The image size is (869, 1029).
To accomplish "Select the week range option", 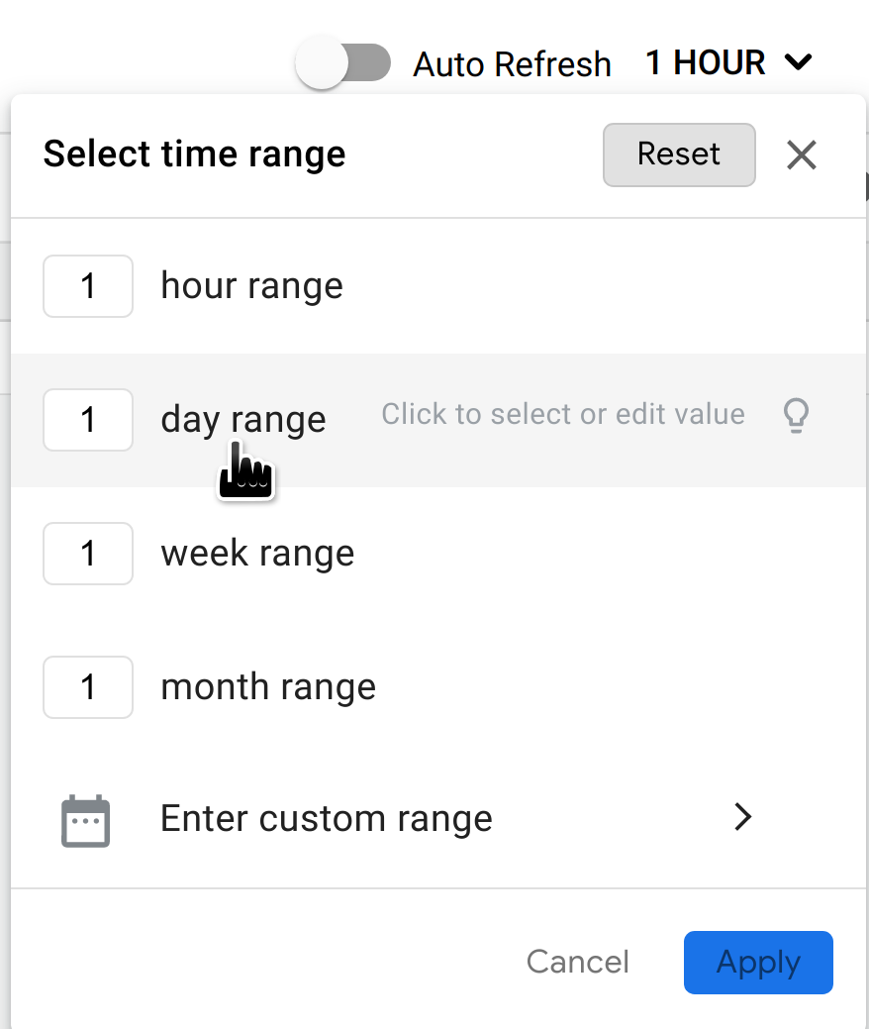I will point(257,554).
